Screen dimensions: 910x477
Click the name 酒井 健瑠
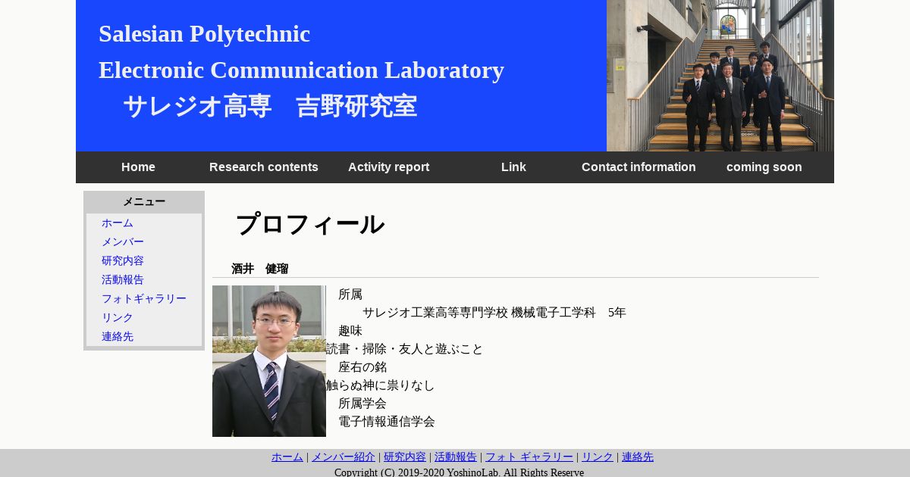pyautogui.click(x=259, y=269)
